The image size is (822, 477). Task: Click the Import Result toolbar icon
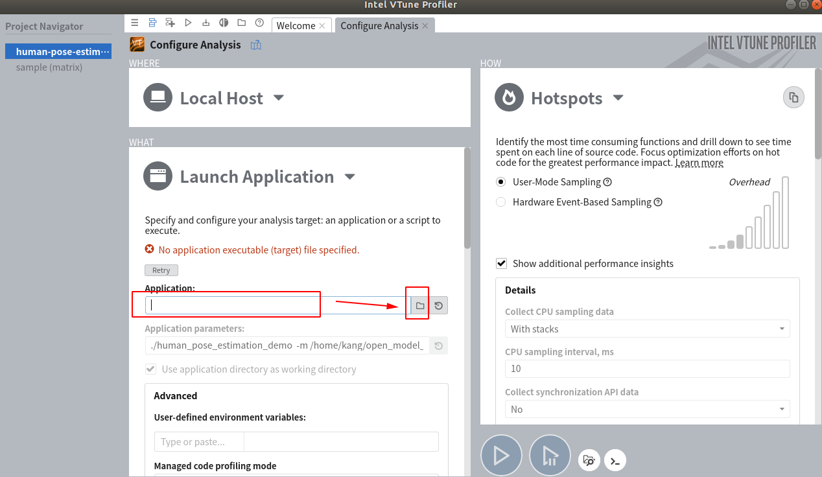205,23
